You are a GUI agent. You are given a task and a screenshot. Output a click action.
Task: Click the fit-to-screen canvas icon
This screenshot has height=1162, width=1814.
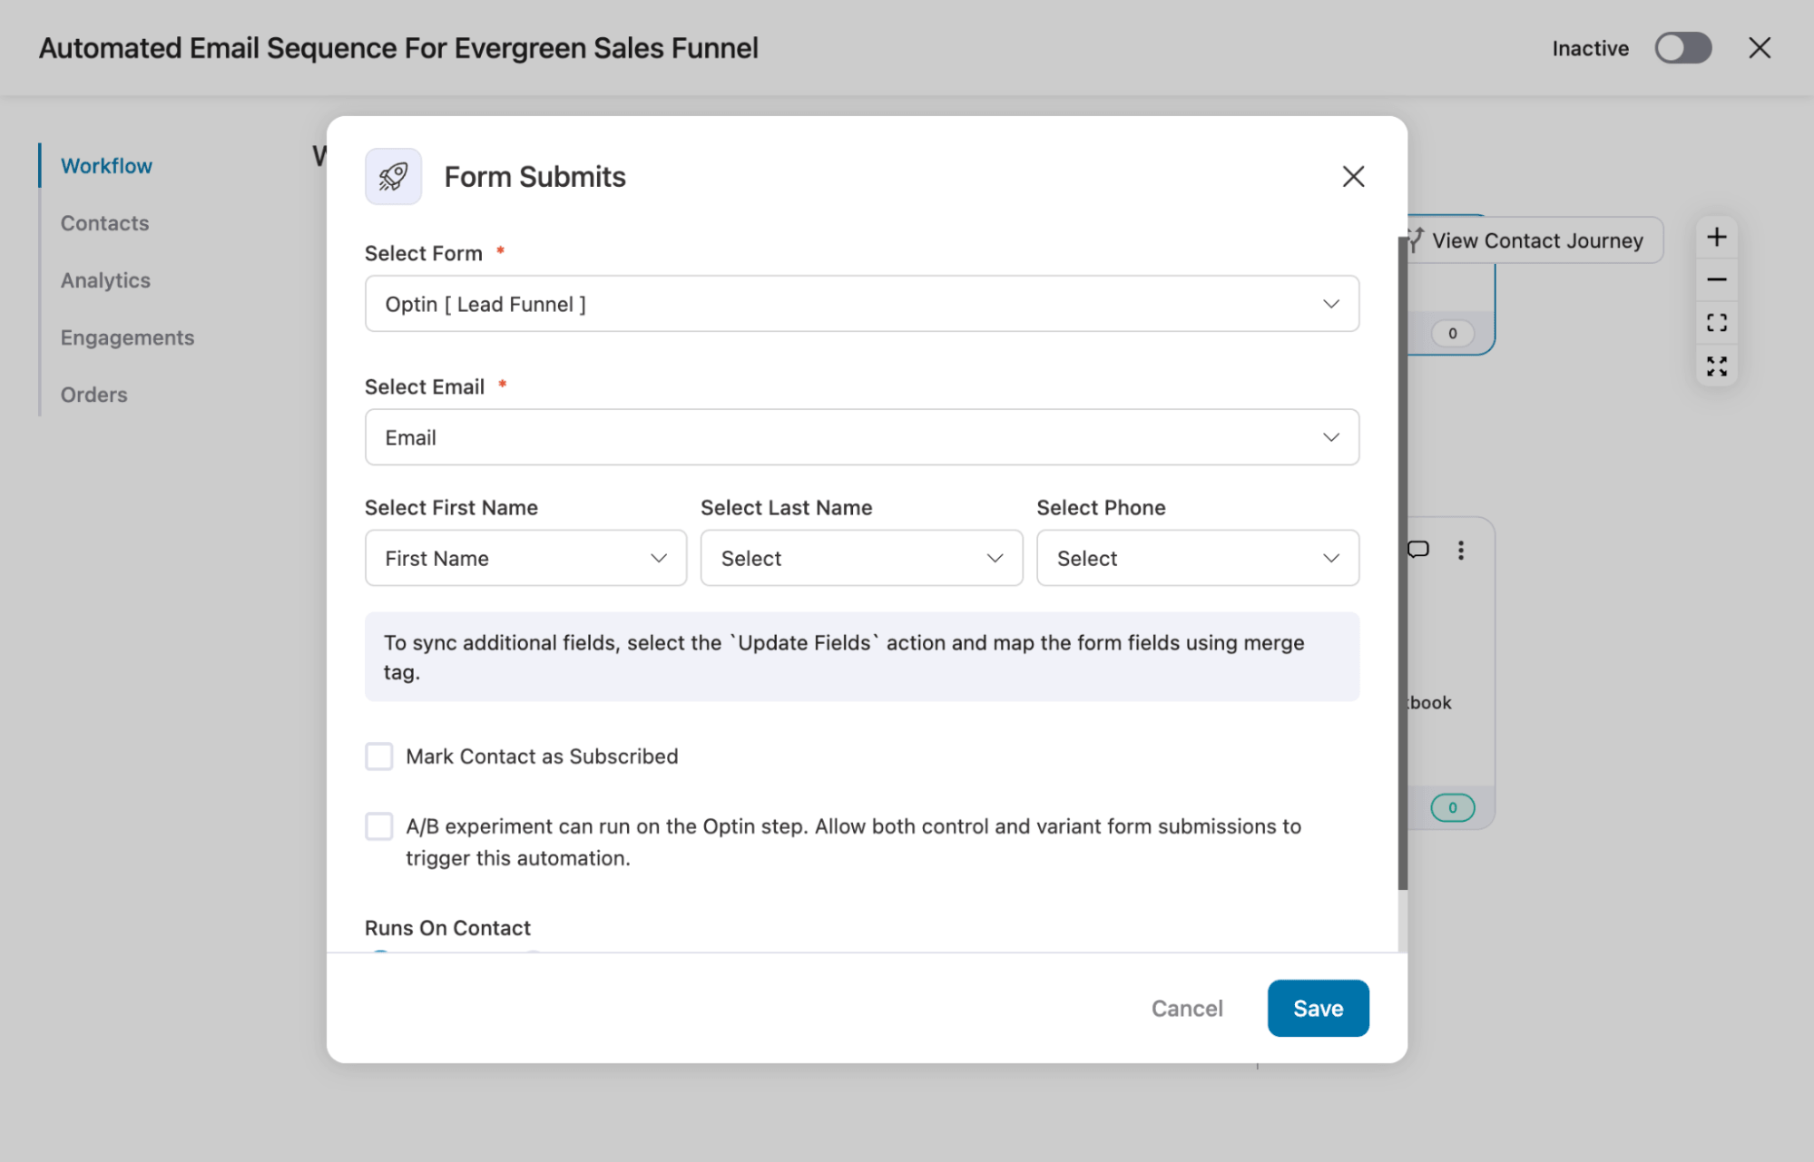tap(1716, 322)
